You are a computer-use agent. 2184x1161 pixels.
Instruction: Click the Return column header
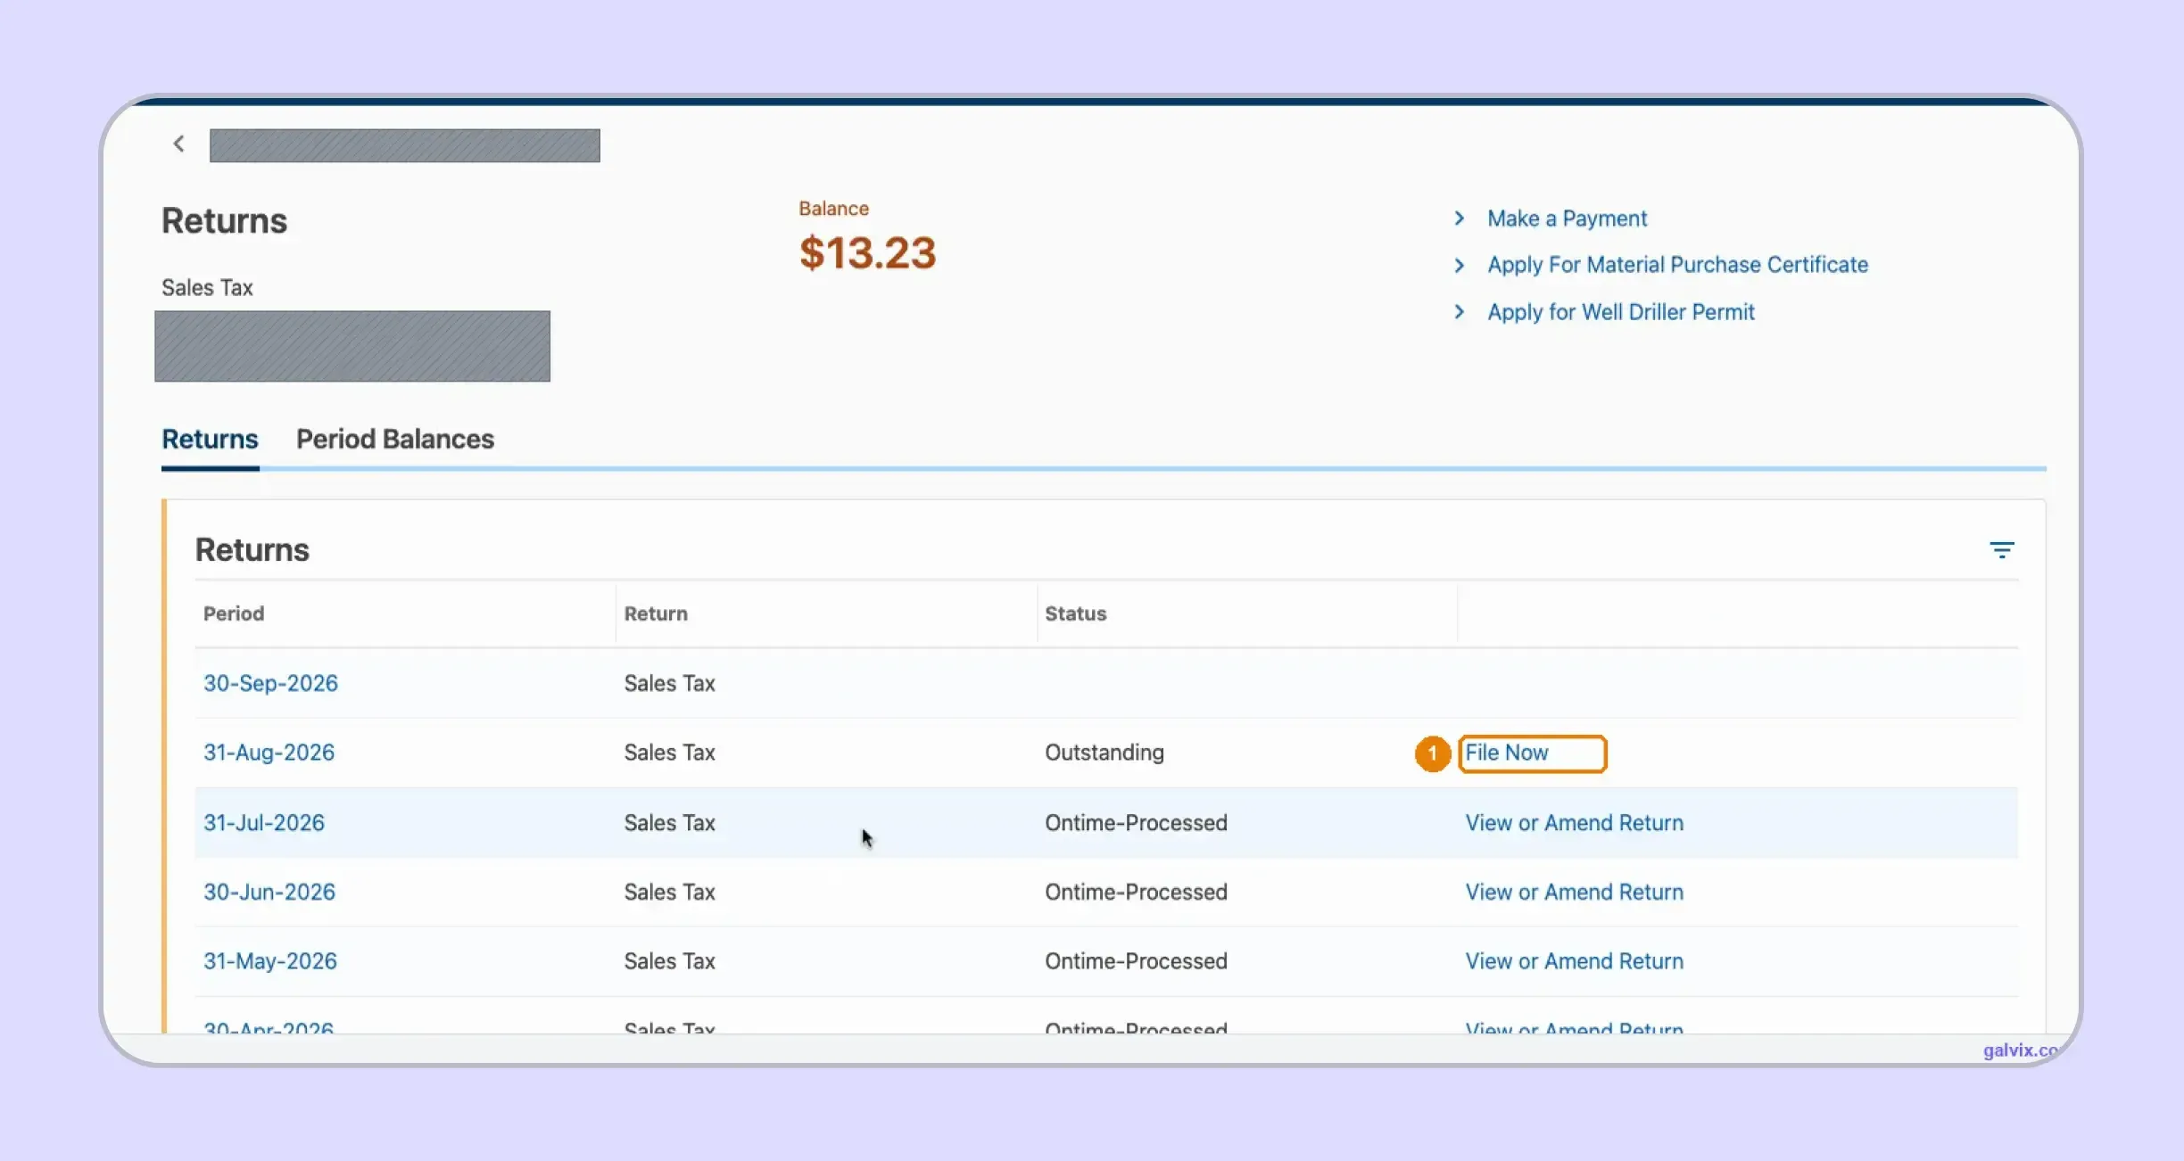[x=656, y=613]
